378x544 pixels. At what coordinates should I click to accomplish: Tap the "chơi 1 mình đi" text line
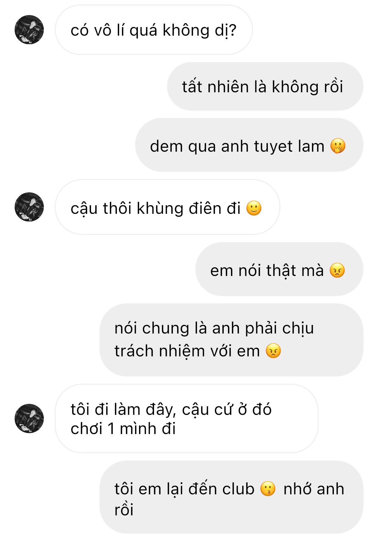[x=123, y=429]
